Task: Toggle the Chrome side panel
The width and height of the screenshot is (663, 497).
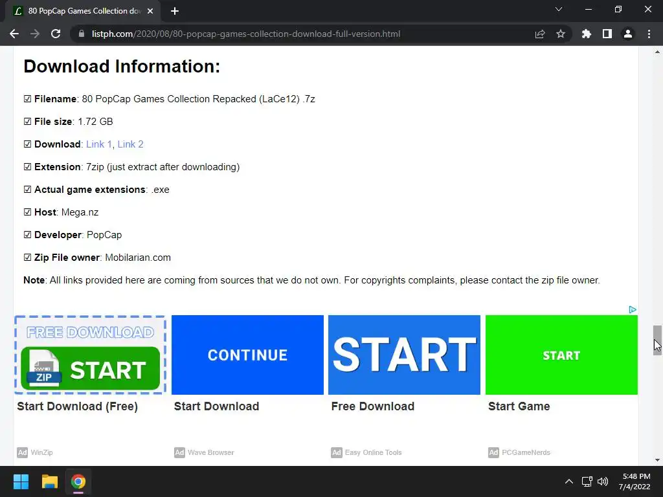Action: tap(607, 34)
